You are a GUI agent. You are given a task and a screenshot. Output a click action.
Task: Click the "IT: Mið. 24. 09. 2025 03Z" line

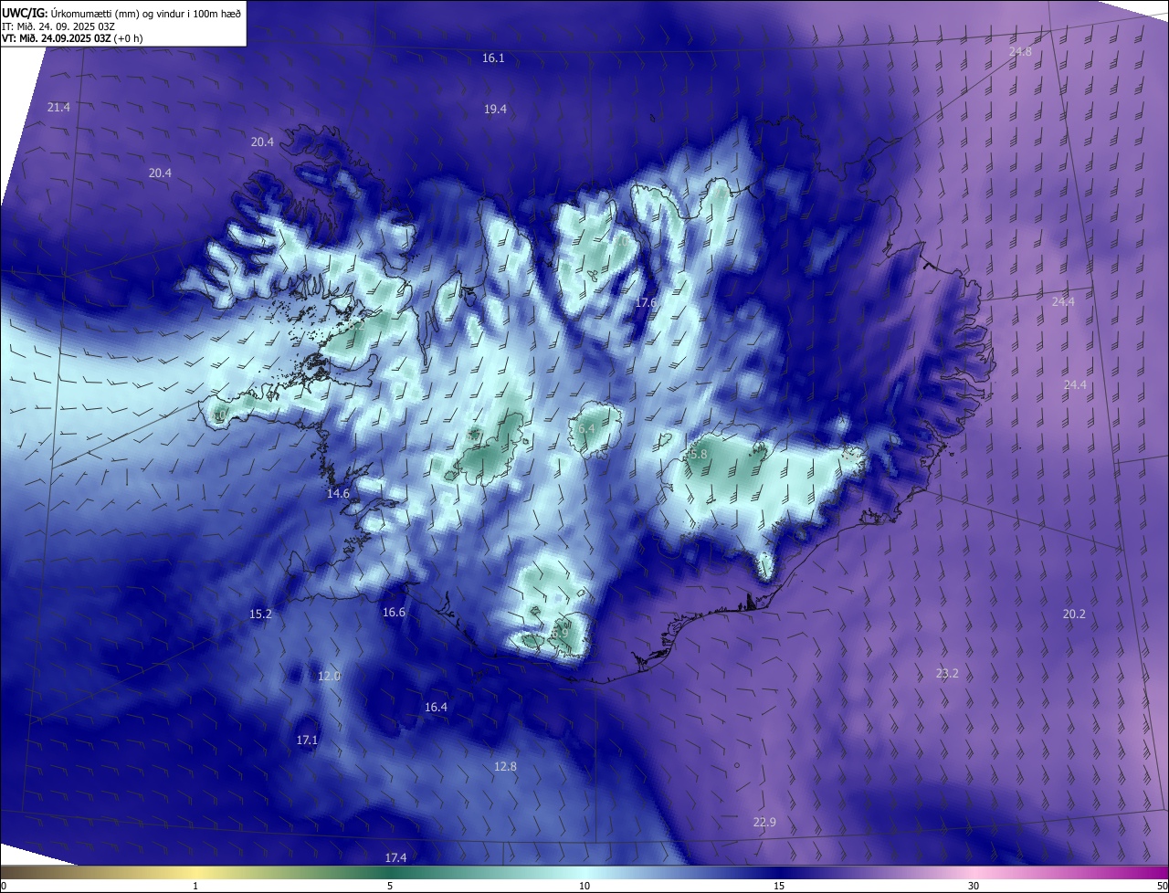pyautogui.click(x=58, y=26)
